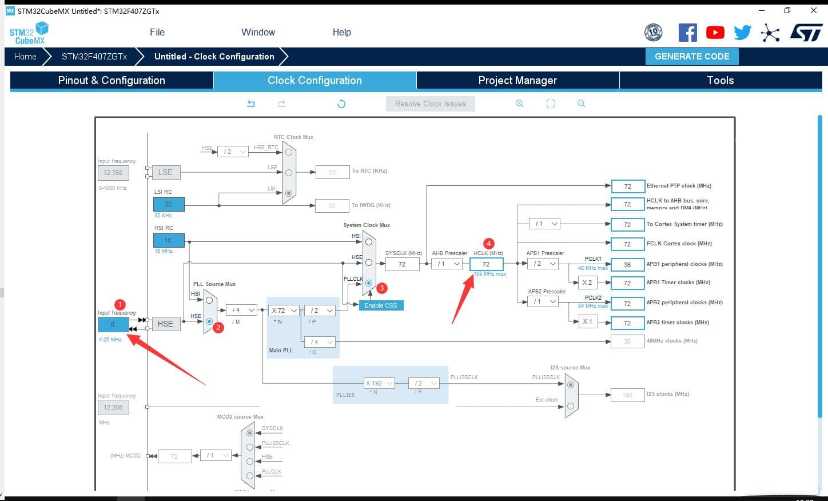Click the ST logo icon

point(806,33)
